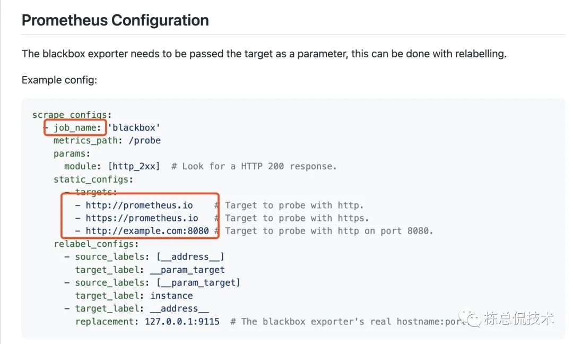Open the http://example.com:8080 target URL
573x344 pixels.
pos(147,231)
